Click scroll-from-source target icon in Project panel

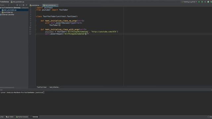point(17,5)
